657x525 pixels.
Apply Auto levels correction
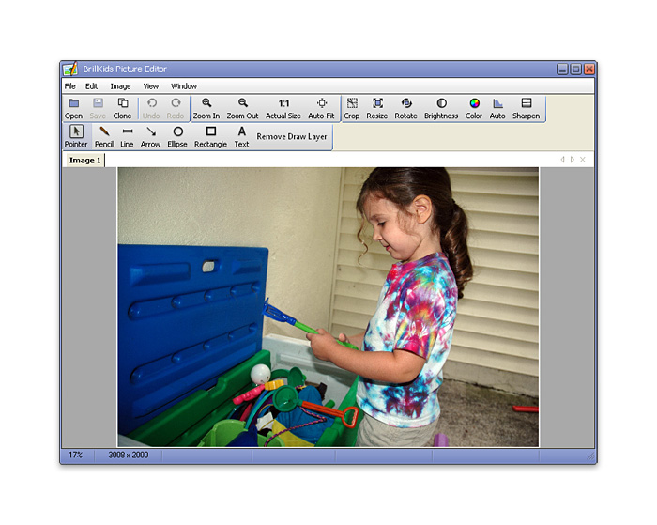click(x=497, y=109)
